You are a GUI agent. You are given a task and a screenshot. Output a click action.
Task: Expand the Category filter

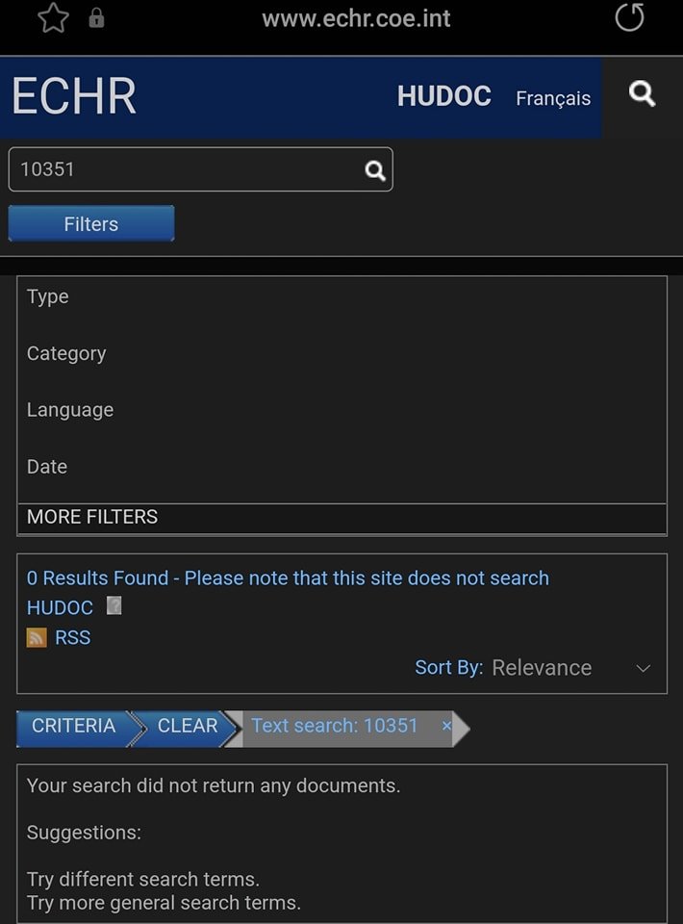coord(66,353)
